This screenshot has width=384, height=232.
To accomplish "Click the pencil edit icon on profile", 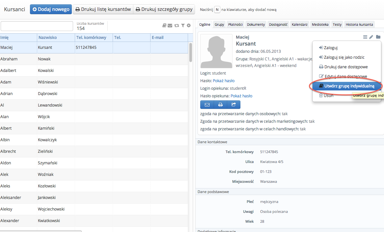I will click(371, 37).
